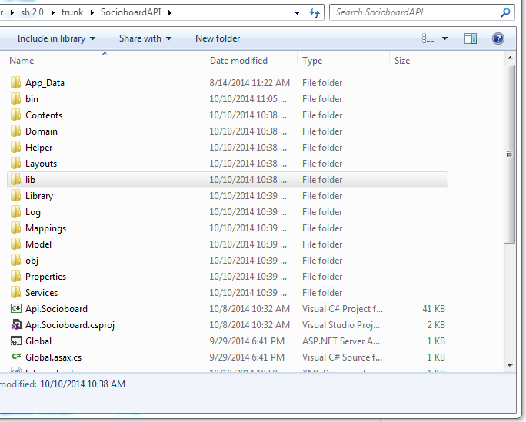Image resolution: width=526 pixels, height=422 pixels.
Task: Select the Api.Socioboard.csproj file name
Action: (70, 325)
